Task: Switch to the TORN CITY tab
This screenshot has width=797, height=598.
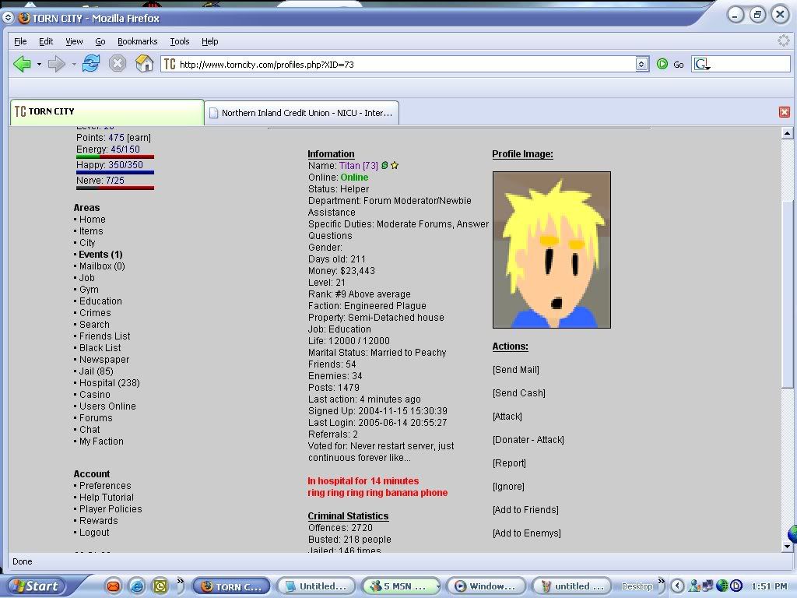Action: (x=107, y=112)
